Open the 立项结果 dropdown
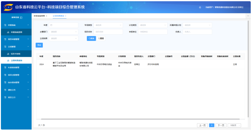The image size is (252, 132). (64, 38)
